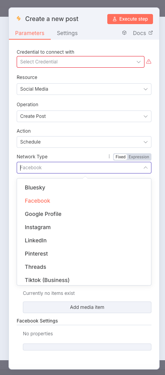The height and width of the screenshot is (375, 165).
Task: Click the Execute step button
Action: tap(130, 19)
